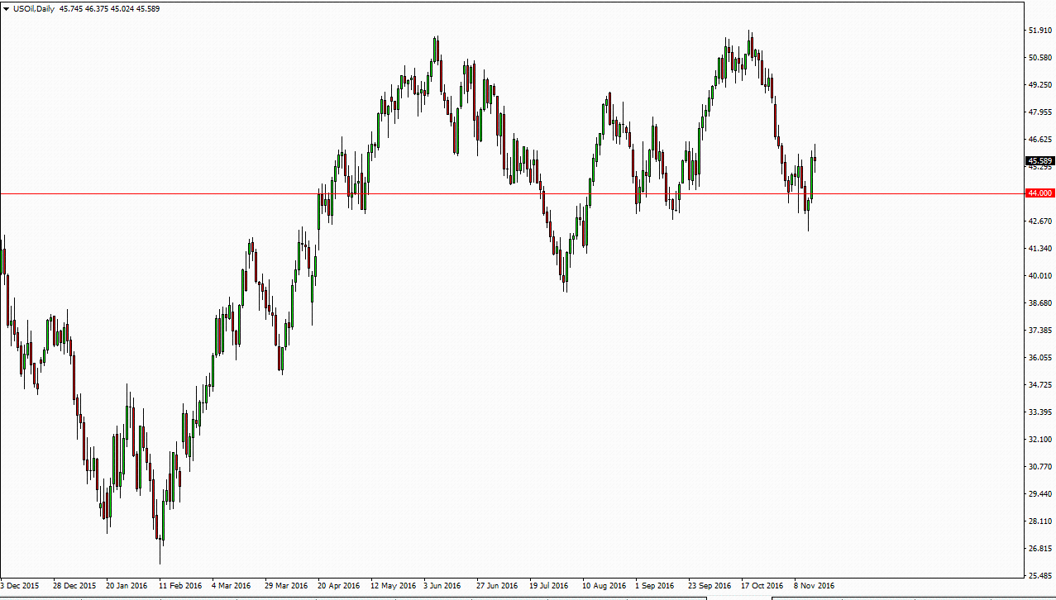Screen dimensions: 1056x600
Task: Click the 27 Jun 2016 date label
Action: [x=498, y=586]
